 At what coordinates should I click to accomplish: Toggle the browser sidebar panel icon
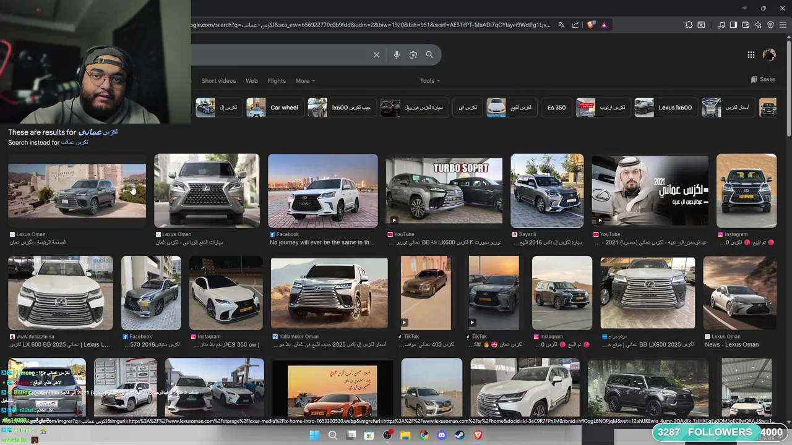[733, 25]
